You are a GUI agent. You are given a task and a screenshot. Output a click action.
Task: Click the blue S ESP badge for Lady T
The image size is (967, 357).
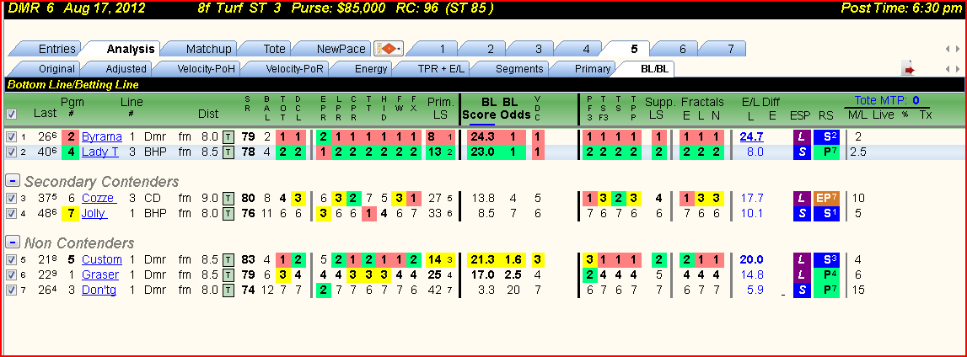pos(800,152)
